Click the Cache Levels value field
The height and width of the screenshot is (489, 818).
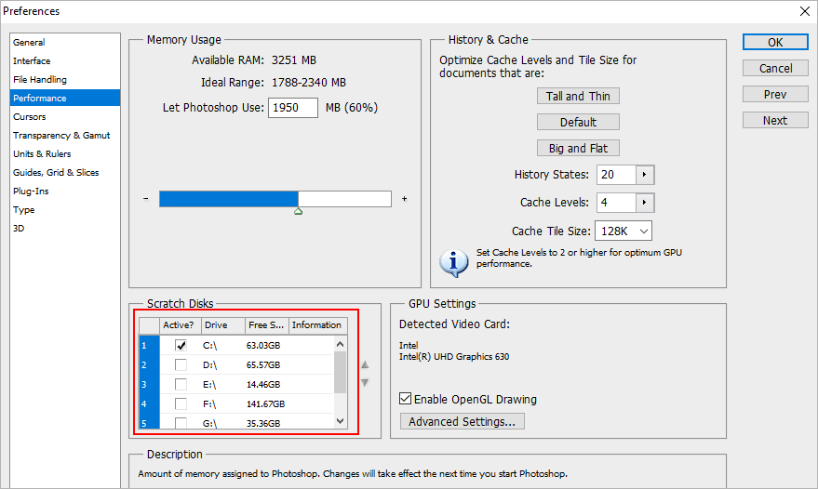click(x=616, y=203)
